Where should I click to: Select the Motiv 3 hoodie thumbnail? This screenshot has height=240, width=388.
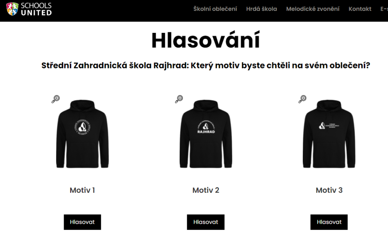coord(329,134)
